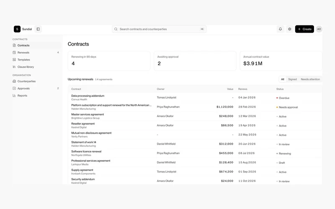Image resolution: width=335 pixels, height=209 pixels.
Task: Click the 04 Jan 2026 renewal date
Action: (247, 97)
